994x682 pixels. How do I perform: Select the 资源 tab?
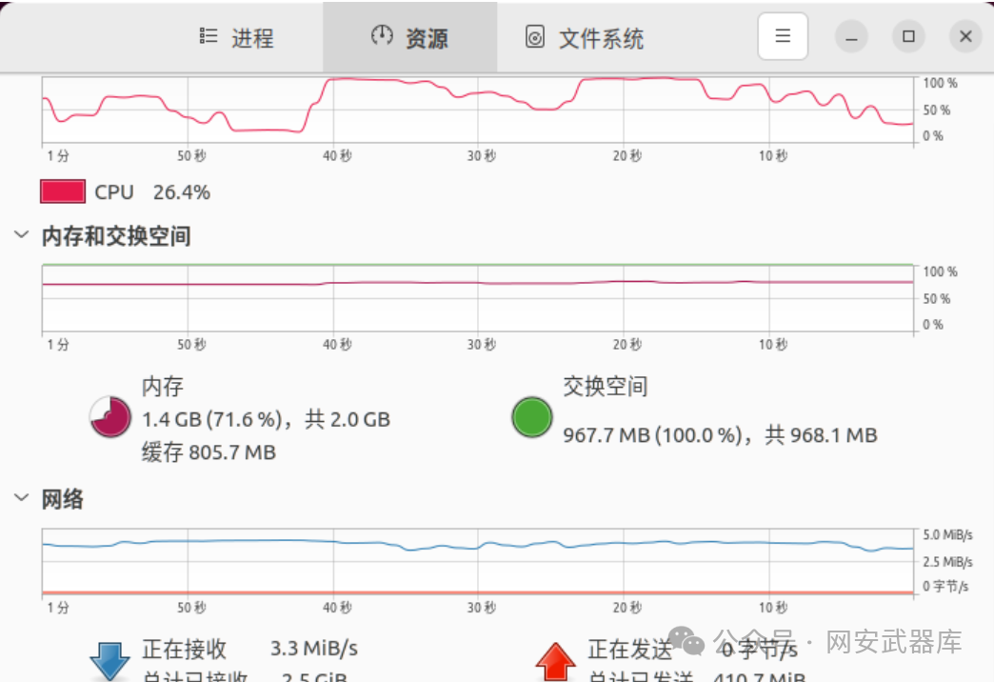coord(409,37)
